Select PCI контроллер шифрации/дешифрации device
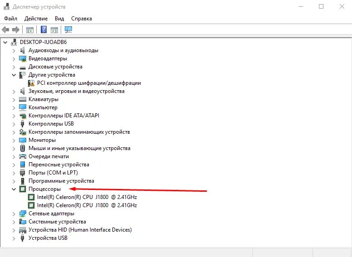 pos(89,83)
